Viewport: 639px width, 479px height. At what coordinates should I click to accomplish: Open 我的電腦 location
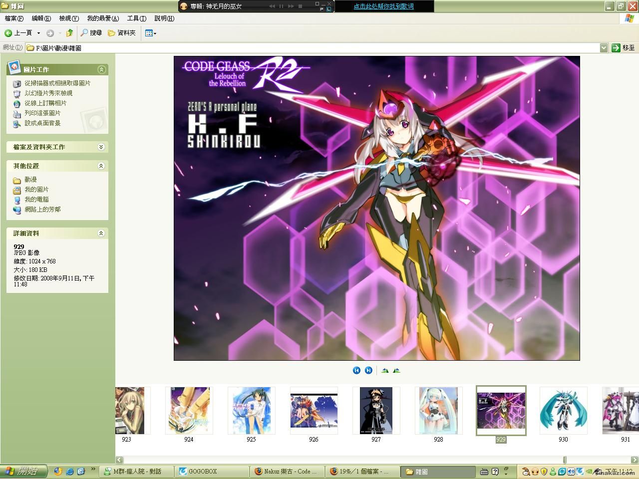tap(36, 200)
